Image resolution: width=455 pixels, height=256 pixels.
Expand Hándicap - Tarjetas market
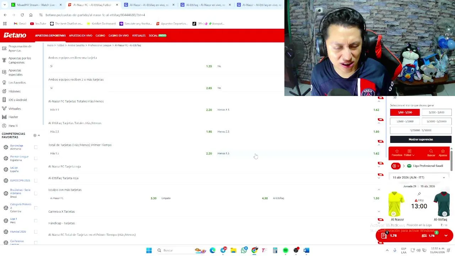(x=379, y=223)
